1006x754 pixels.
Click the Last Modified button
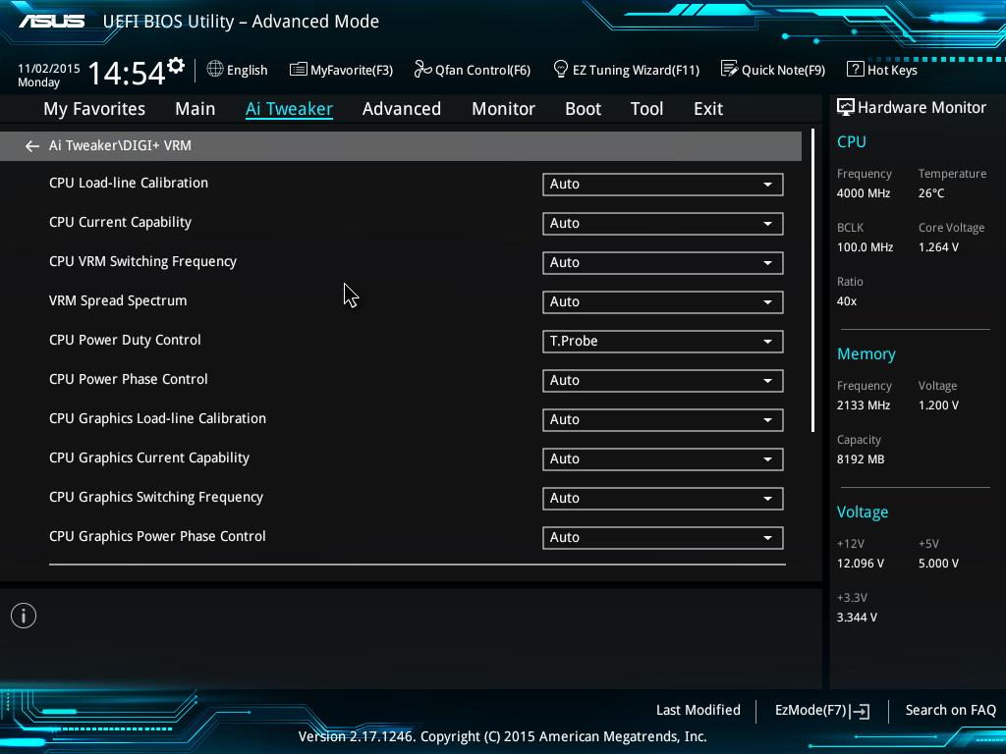[x=698, y=710]
